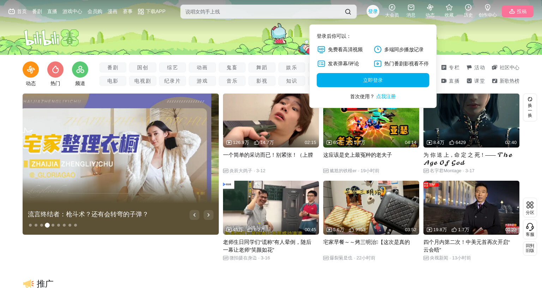Open the 专栏 column link
Viewport: 542px width, 288px height.
[450, 67]
